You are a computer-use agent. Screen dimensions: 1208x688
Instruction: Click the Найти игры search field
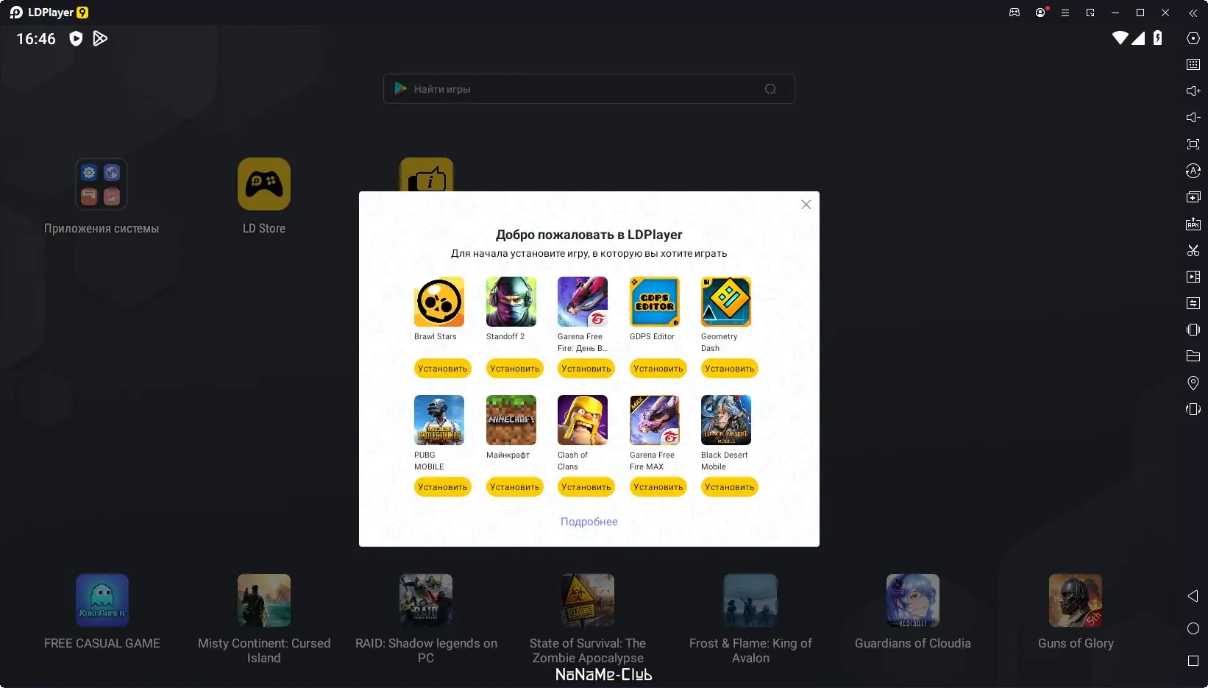point(589,89)
